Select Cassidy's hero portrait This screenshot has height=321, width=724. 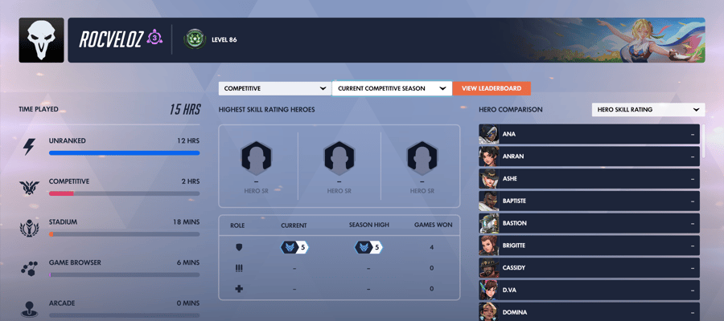point(489,267)
